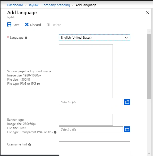This screenshot has height=156, width=153.
Task: Click the info icon next to Language
Action: 26,38
